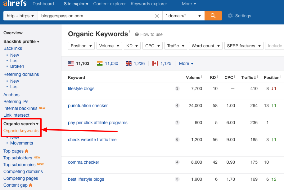
Task: Open Link intersect link
Action: (x=16, y=115)
